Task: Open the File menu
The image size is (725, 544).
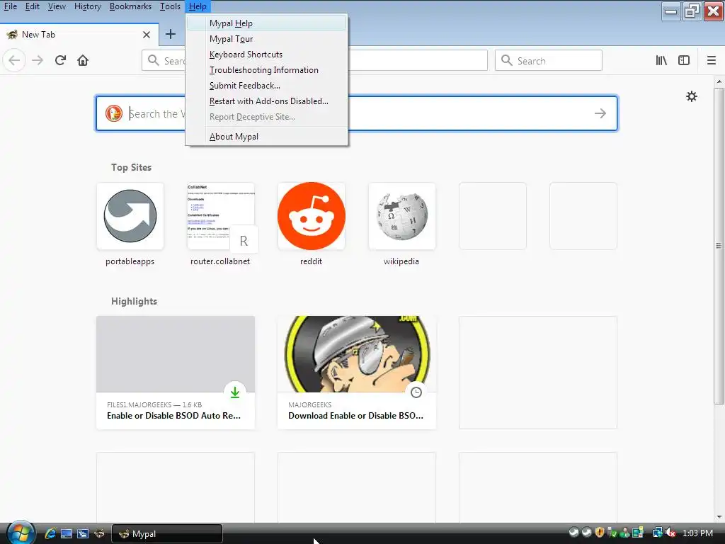Action: [10, 6]
